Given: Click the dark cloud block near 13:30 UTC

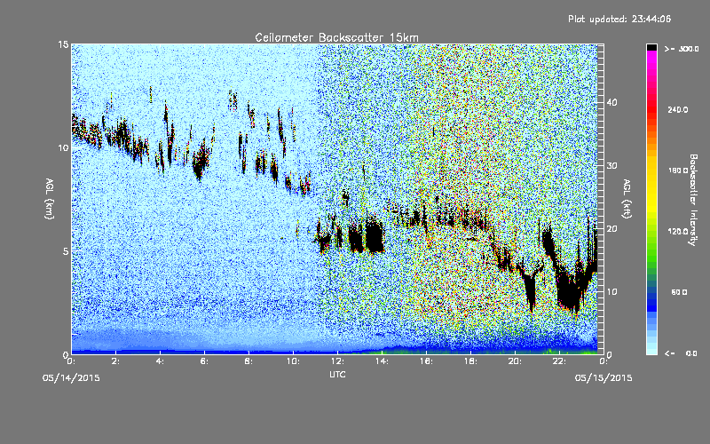Looking at the screenshot, I should tap(375, 236).
